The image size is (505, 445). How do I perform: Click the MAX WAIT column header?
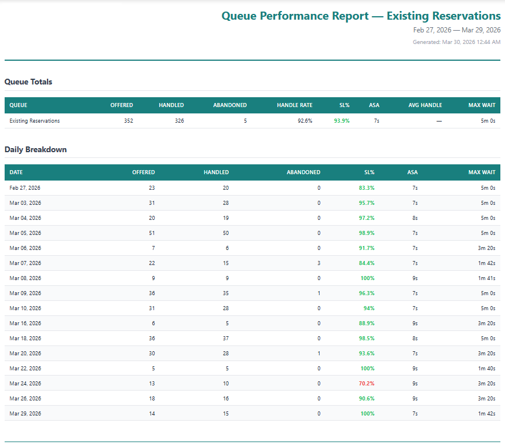pos(482,105)
